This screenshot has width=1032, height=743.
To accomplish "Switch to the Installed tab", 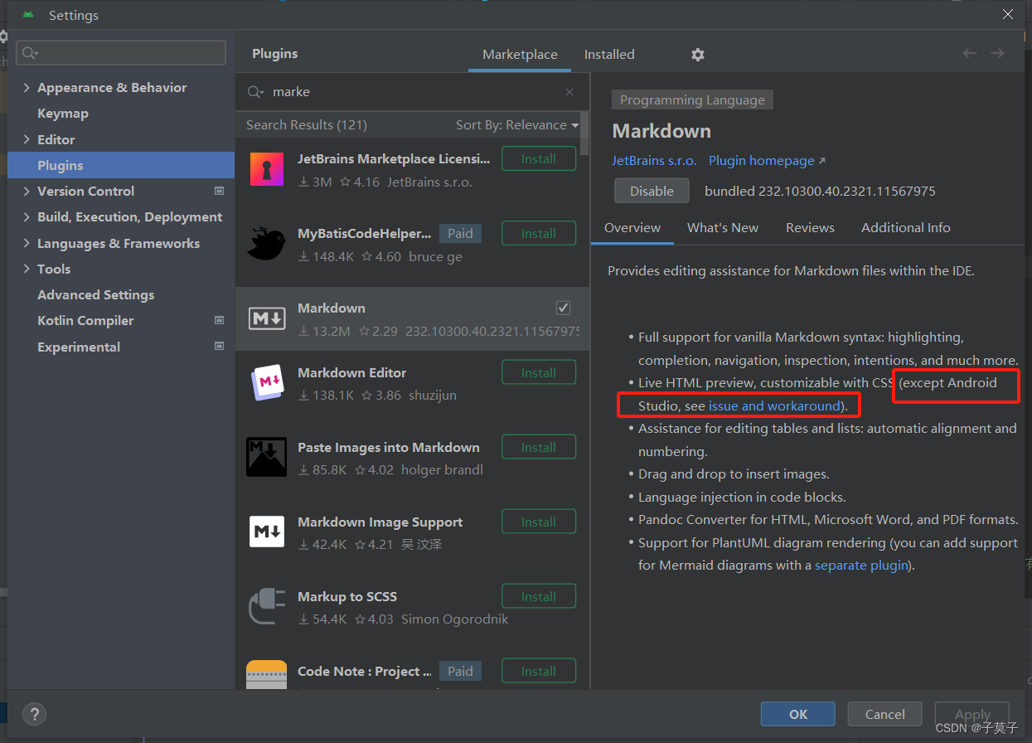I will click(609, 54).
